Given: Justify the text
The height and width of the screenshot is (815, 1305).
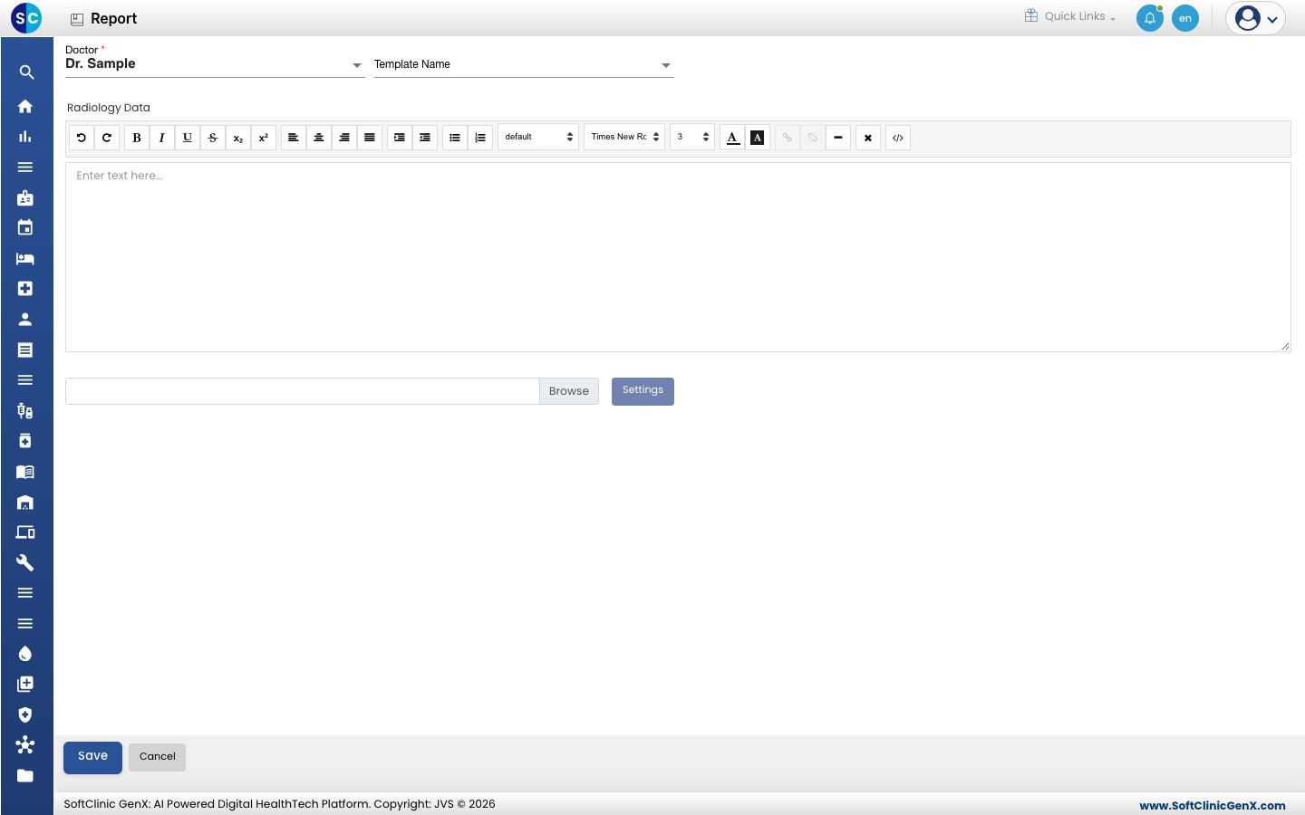Looking at the screenshot, I should 370,138.
